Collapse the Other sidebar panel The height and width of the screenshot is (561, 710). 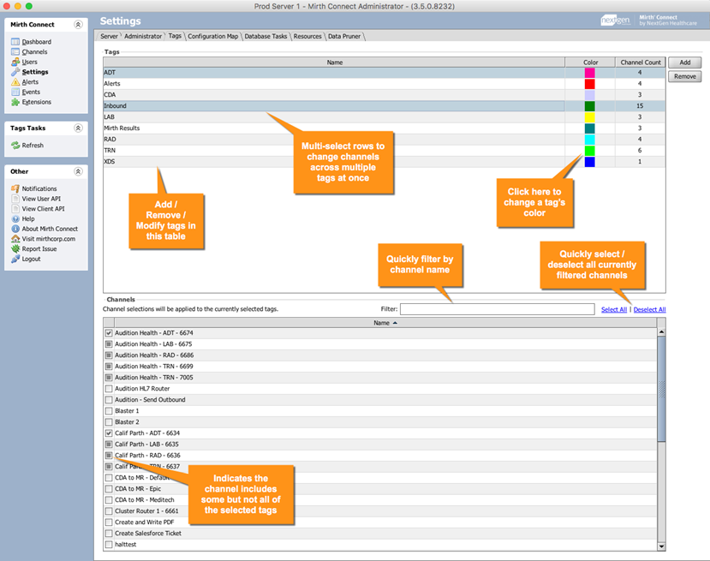click(78, 171)
